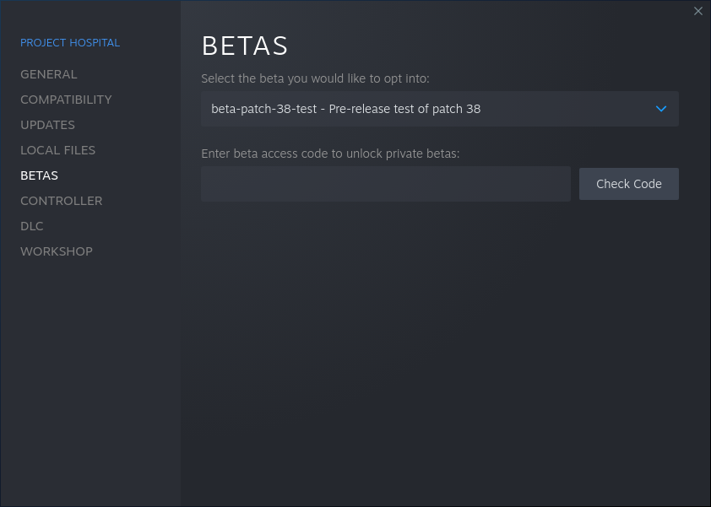Go to the Updates tab

(x=47, y=125)
